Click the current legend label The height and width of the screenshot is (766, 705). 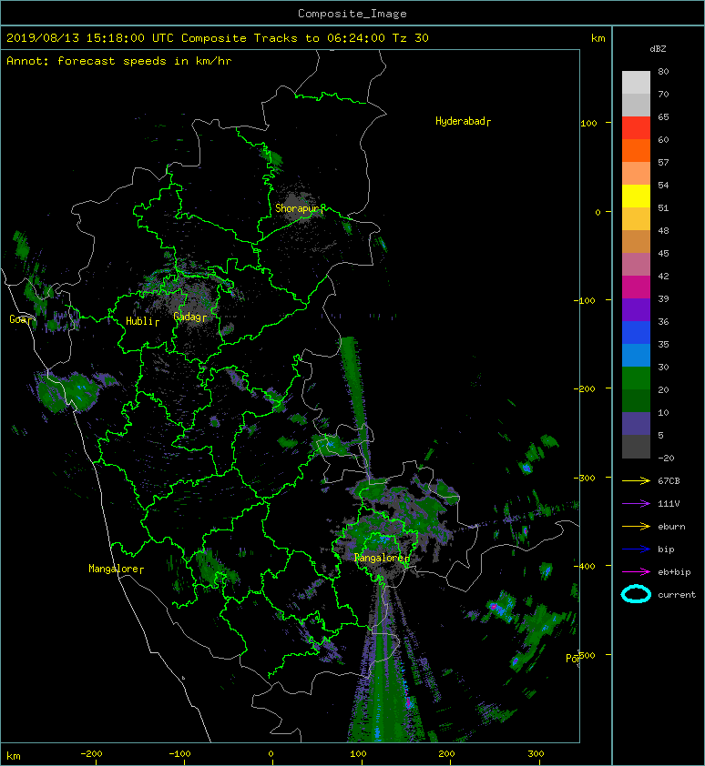coord(677,595)
